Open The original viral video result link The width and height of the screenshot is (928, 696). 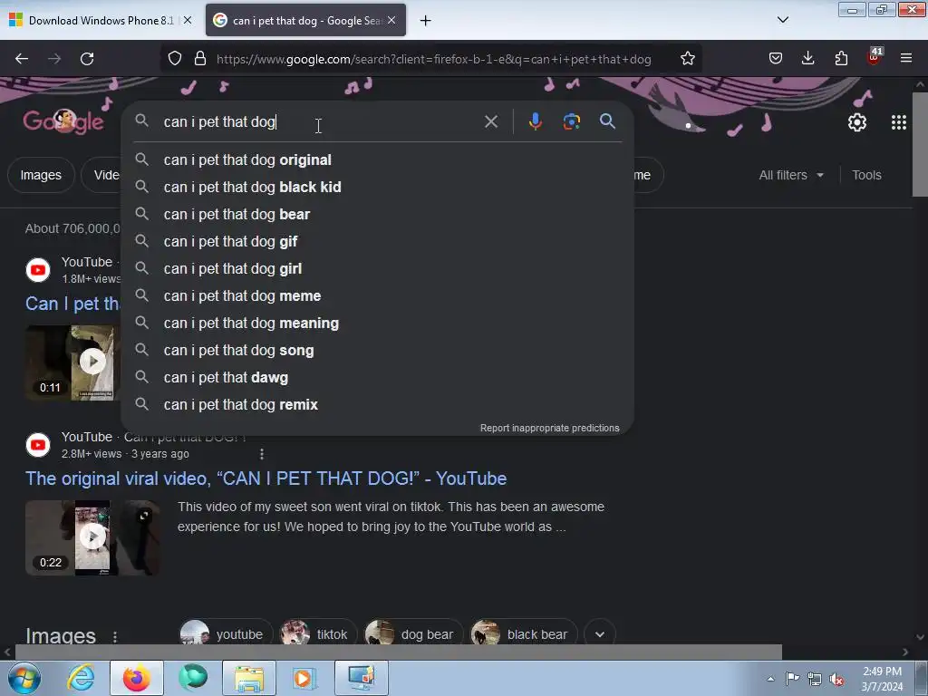pyautogui.click(x=266, y=478)
